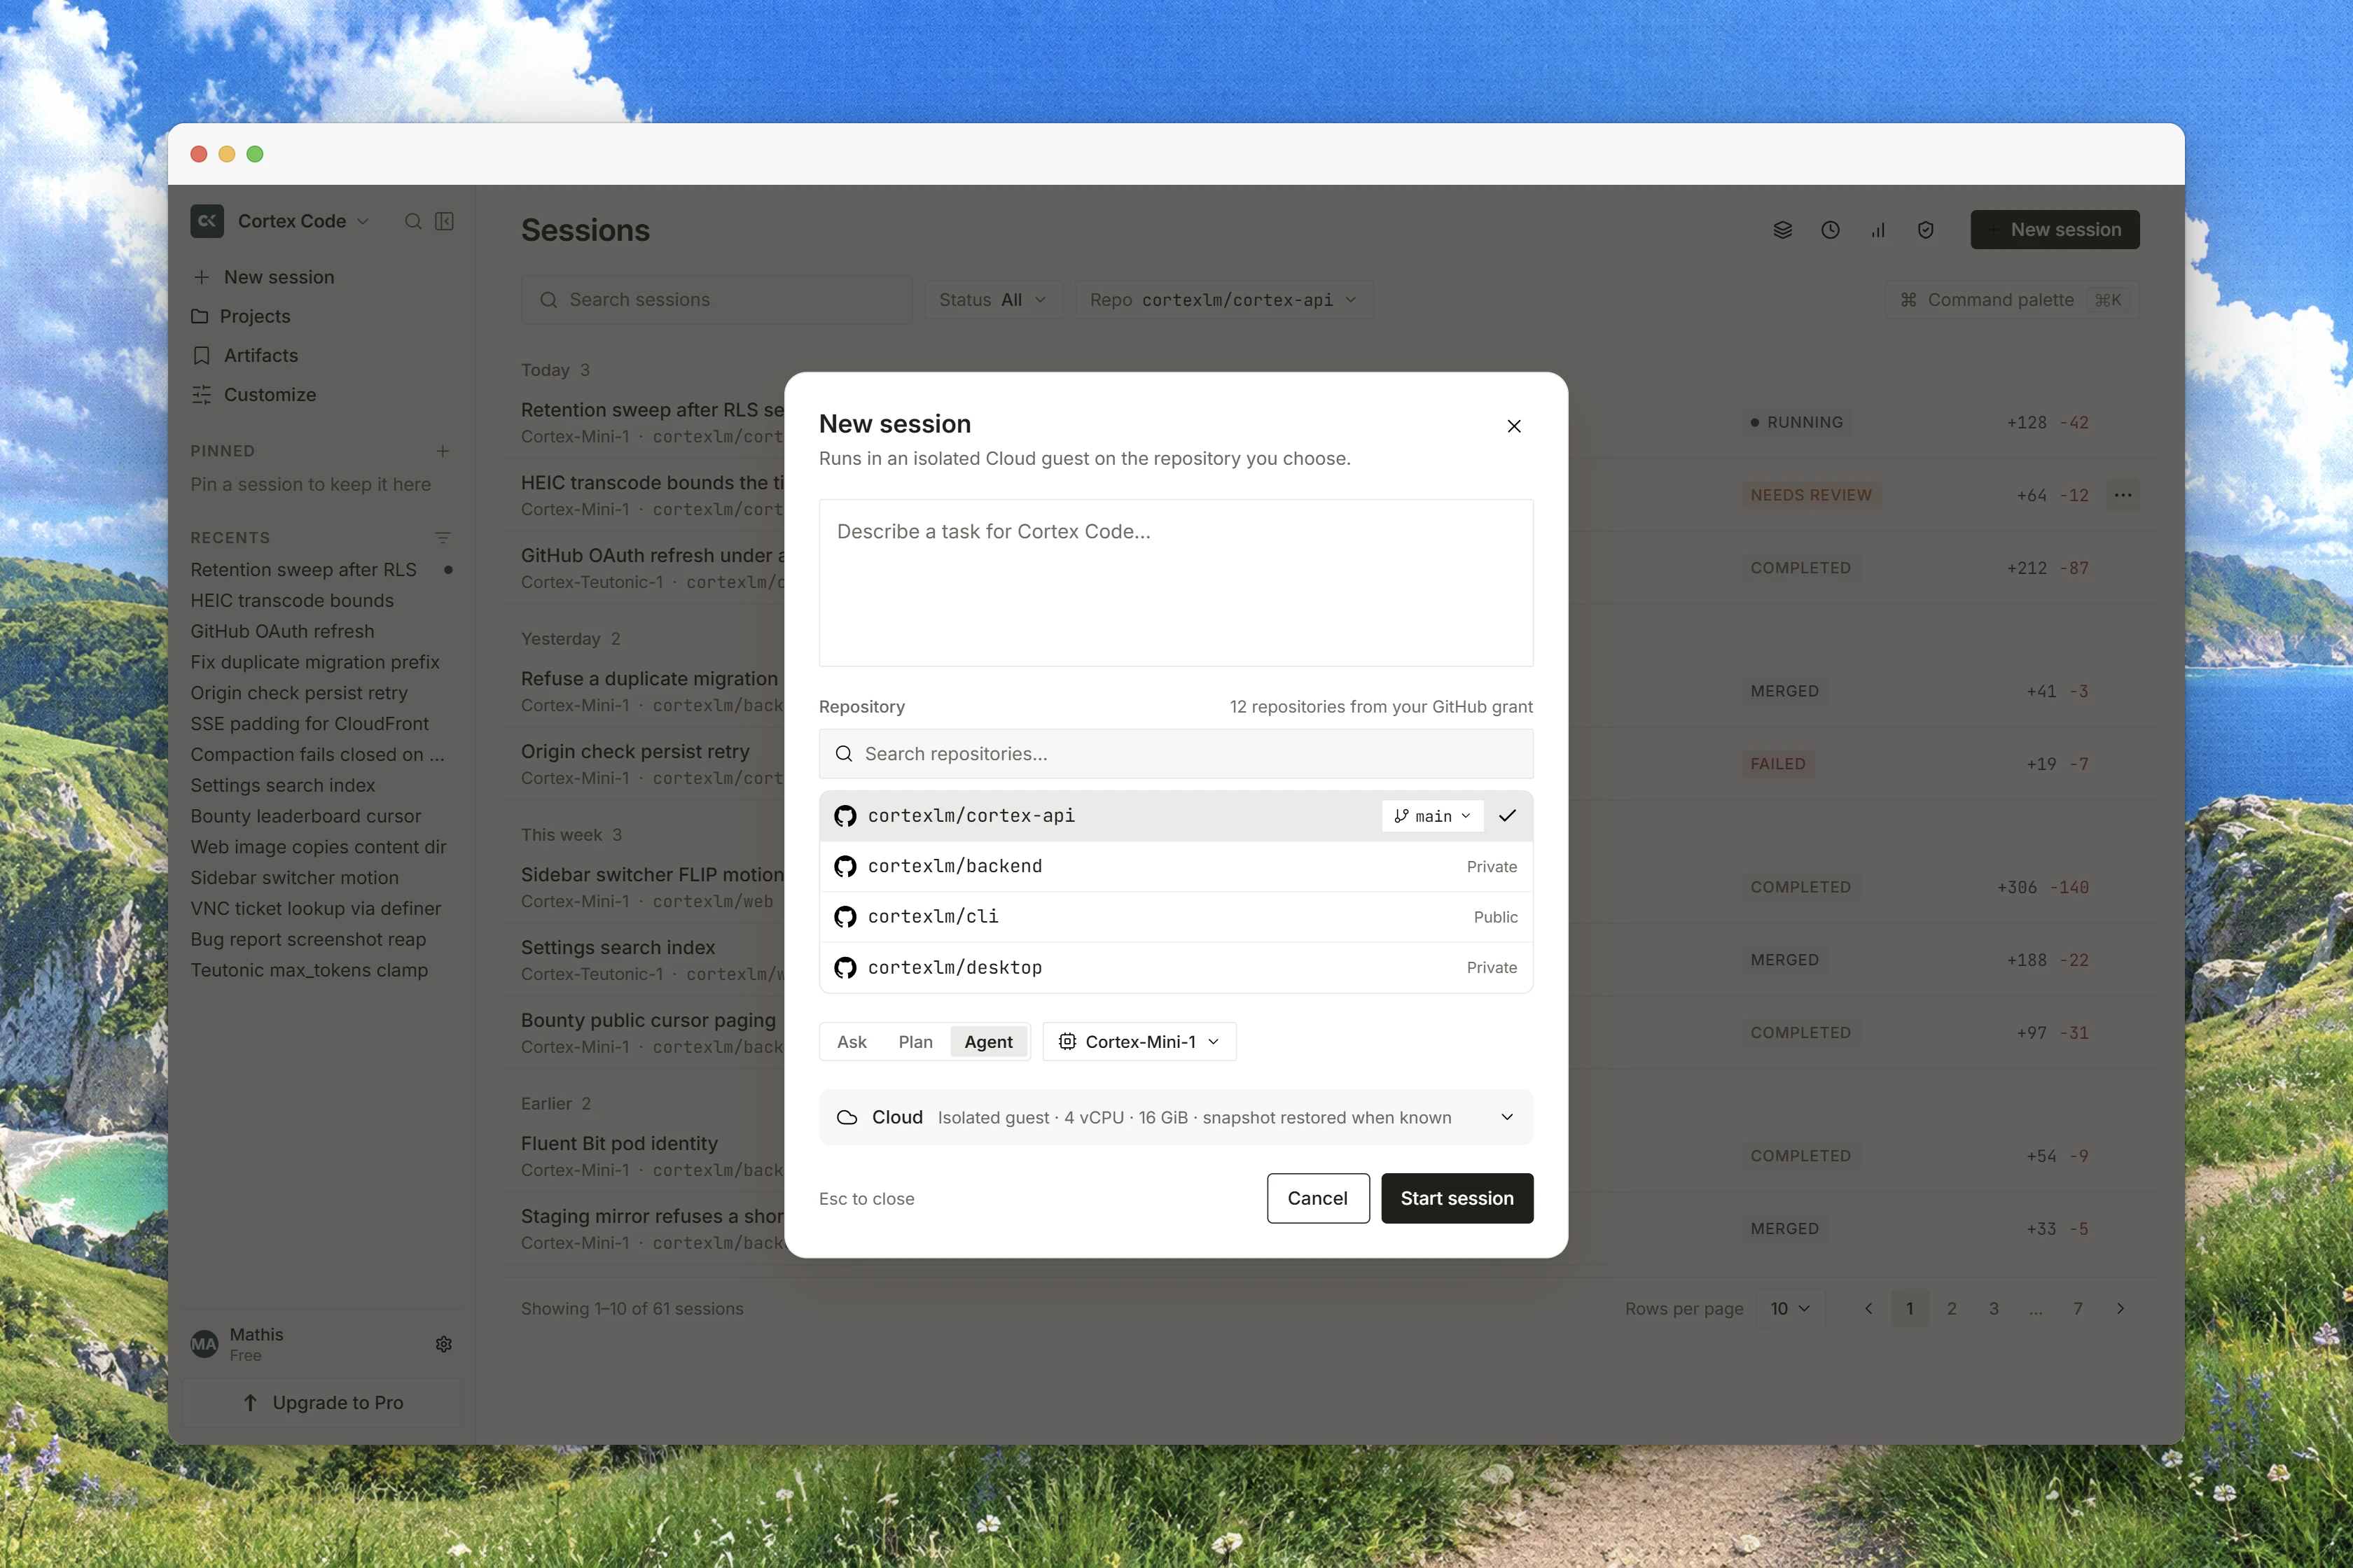Go to the previous page arrow
The image size is (2353, 1568).
[1868, 1309]
